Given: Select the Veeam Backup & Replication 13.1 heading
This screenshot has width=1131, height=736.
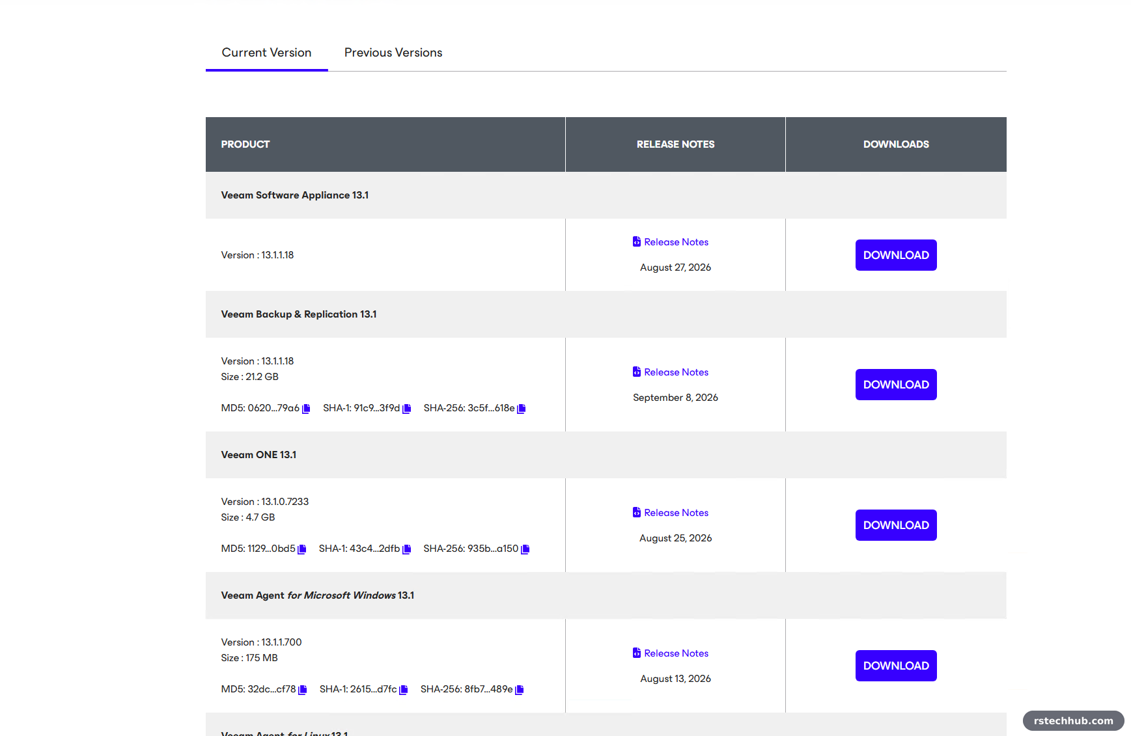Looking at the screenshot, I should [x=299, y=314].
